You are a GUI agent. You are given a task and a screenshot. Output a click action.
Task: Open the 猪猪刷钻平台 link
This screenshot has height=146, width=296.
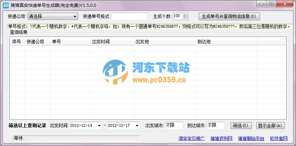point(251,138)
